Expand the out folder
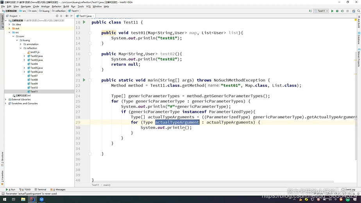This screenshot has height=203, width=361. 9,28
